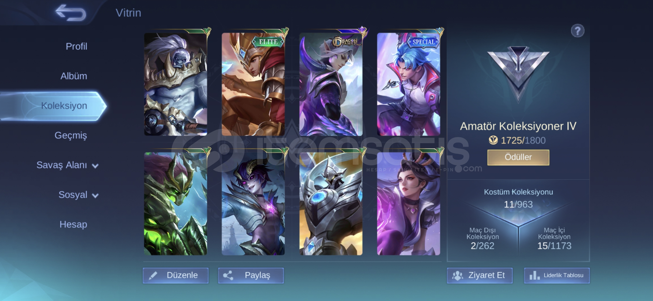Open the Profil menu item

pos(76,46)
